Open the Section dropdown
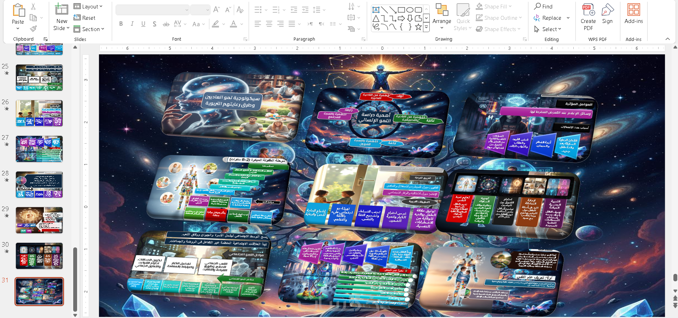Viewport: 678px width, 318px height. point(89,29)
